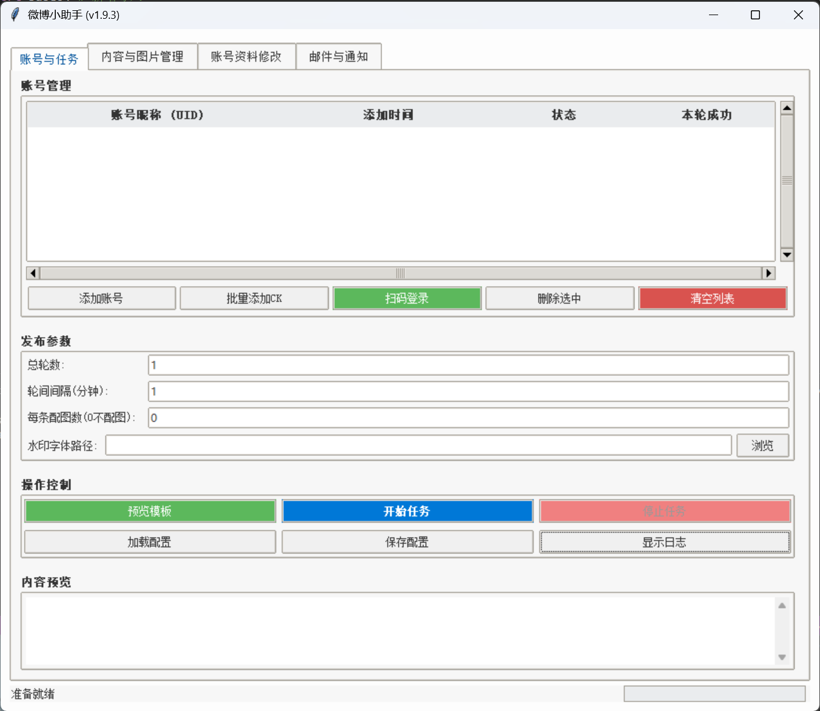The image size is (820, 711).
Task: Click the 添加时间 column header
Action: [x=388, y=115]
